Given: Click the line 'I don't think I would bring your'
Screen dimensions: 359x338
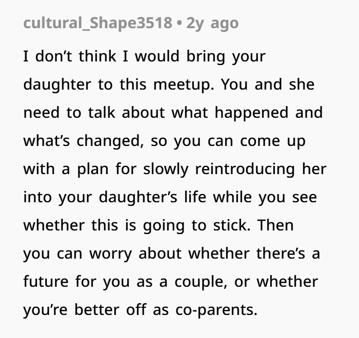Looking at the screenshot, I should click(x=144, y=56).
